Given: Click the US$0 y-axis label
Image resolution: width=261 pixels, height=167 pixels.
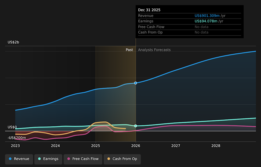Looking at the screenshot, I should click(x=12, y=127).
